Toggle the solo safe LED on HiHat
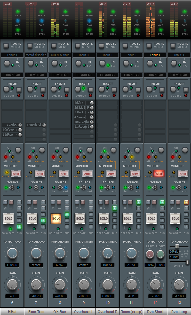This screenshot has width=191, height=315. tap(10, 229)
